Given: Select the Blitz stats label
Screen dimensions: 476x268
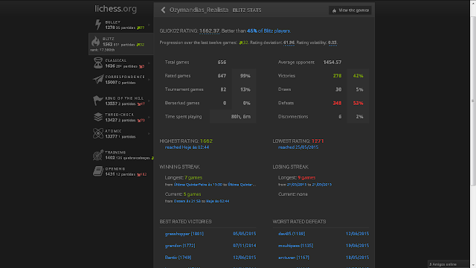Looking at the screenshot, I should [109, 39].
